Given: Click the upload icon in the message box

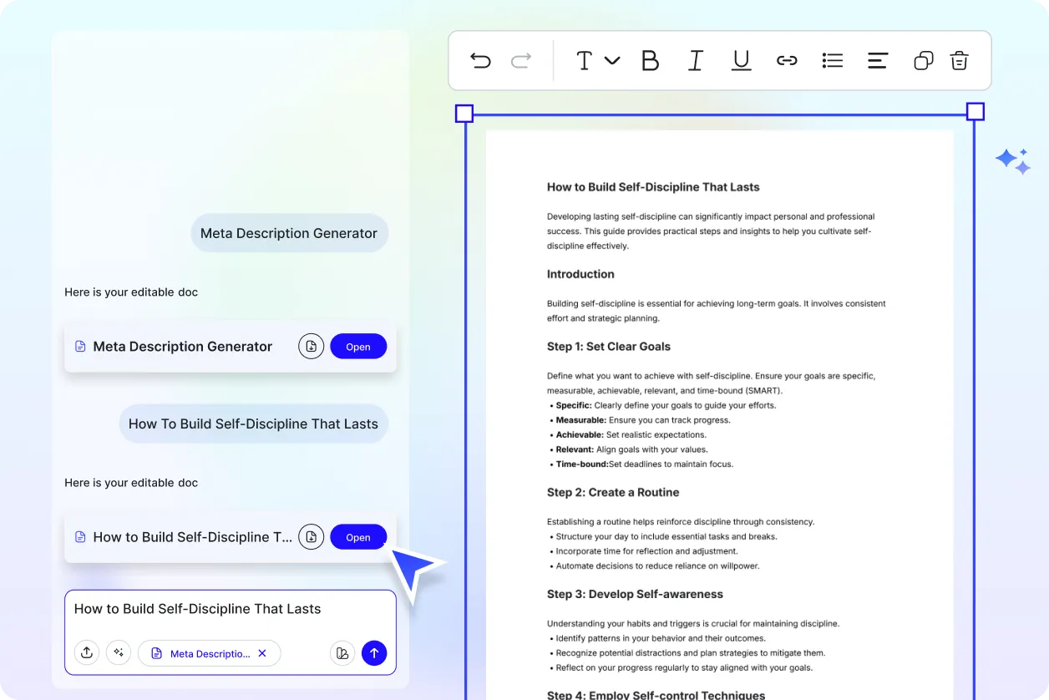Looking at the screenshot, I should pyautogui.click(x=87, y=652).
